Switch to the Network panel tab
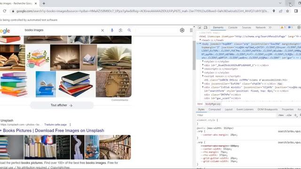The height and width of the screenshot is (169, 301). [260, 28]
